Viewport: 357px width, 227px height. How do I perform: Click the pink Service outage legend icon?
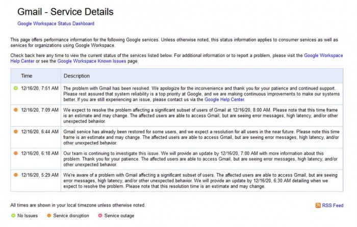tap(100, 215)
